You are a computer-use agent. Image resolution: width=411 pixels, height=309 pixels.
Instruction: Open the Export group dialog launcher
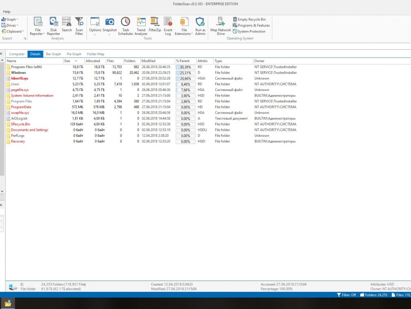coord(25,39)
